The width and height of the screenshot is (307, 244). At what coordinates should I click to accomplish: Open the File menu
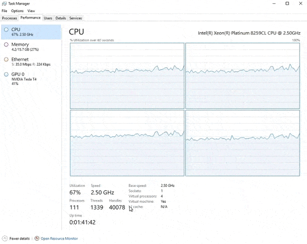click(x=4, y=11)
